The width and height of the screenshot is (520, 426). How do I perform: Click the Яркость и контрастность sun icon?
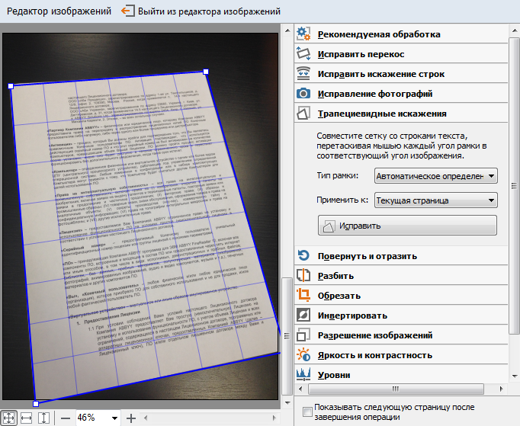pos(303,355)
